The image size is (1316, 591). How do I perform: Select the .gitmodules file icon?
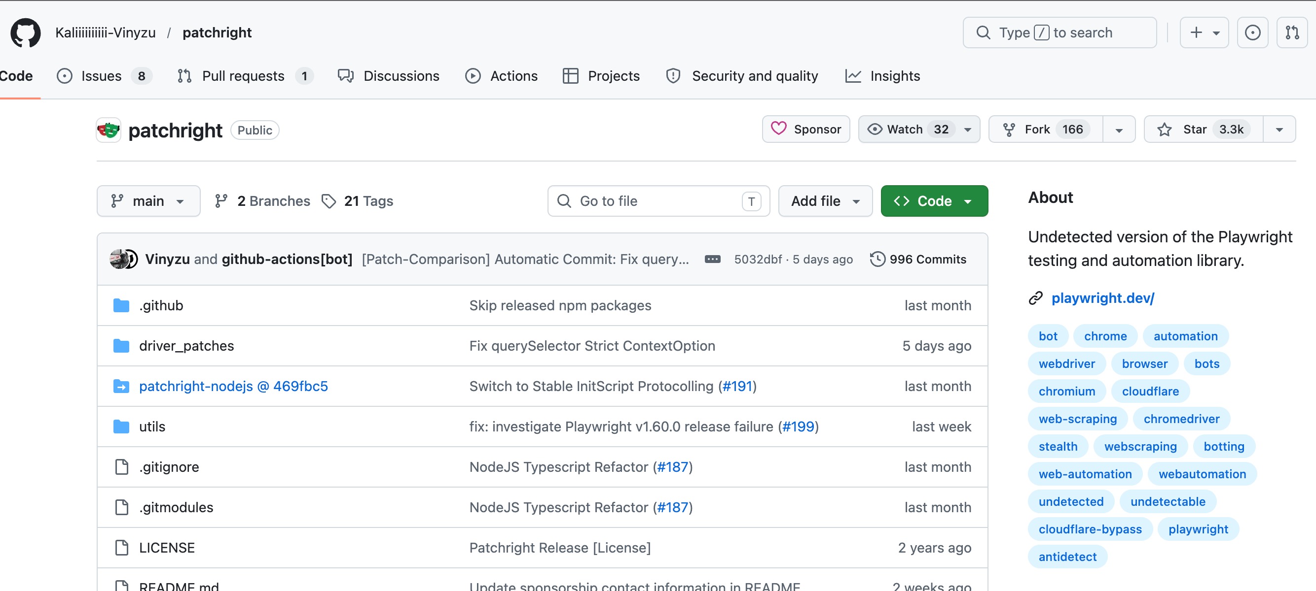(x=121, y=507)
